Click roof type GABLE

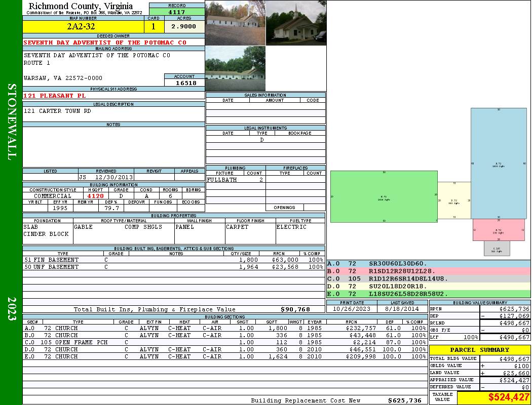pyautogui.click(x=83, y=227)
